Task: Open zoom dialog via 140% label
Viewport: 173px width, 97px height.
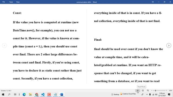Action: pyautogui.click(x=170, y=91)
